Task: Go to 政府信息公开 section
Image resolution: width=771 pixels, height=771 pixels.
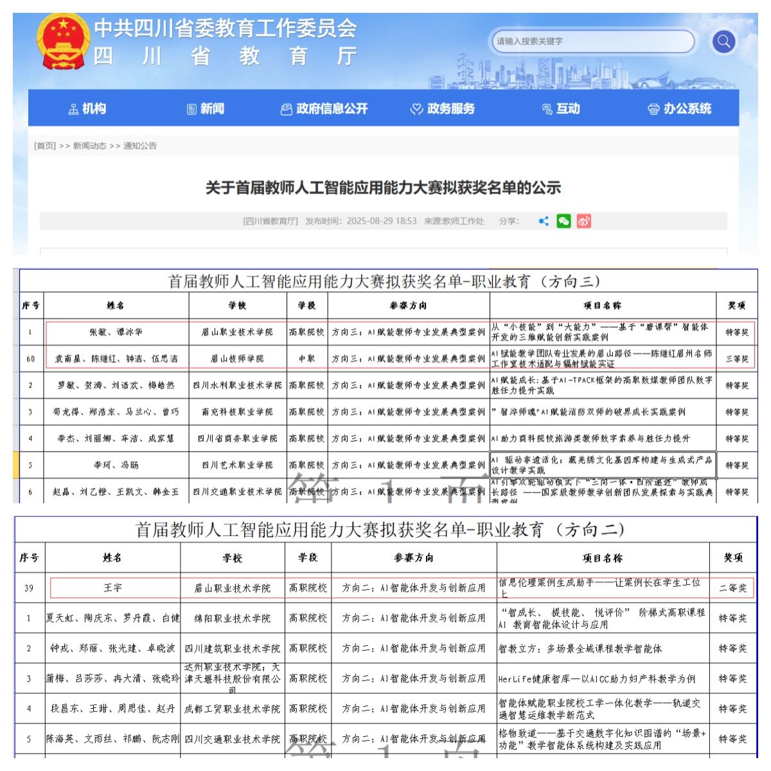Action: pos(324,109)
